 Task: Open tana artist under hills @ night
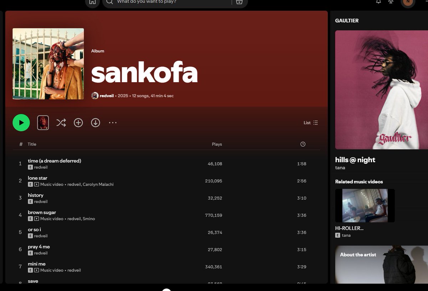pyautogui.click(x=340, y=168)
